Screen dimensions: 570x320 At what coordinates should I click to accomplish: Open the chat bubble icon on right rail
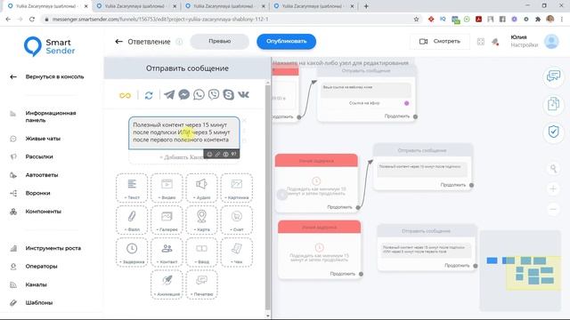click(x=553, y=76)
